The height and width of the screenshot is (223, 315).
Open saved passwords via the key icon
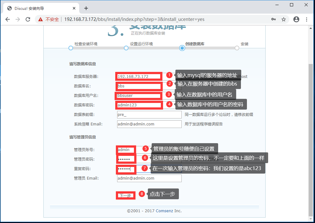[274, 19]
